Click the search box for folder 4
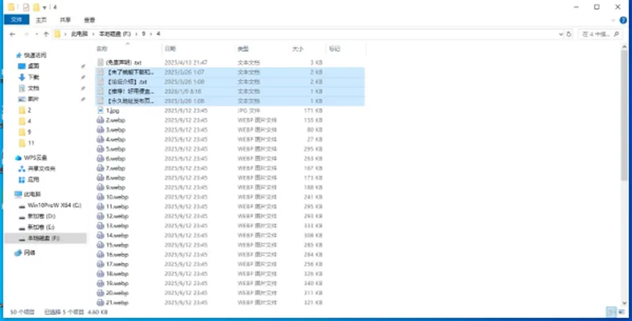This screenshot has height=321, width=632. tap(600, 34)
